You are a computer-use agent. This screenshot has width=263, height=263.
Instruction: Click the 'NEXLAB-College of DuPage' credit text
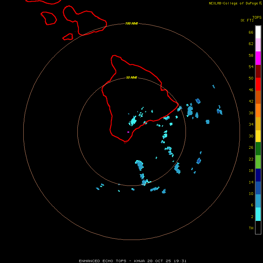coord(233,3)
